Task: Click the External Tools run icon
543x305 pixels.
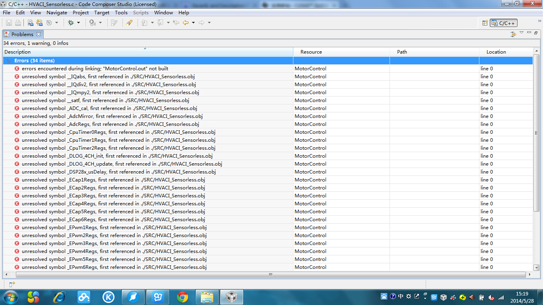Action: click(x=93, y=23)
